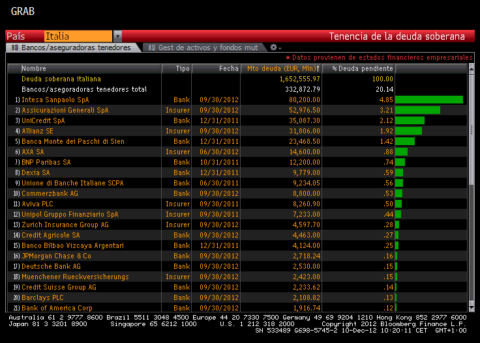480x343 pixels.
Task: Open the settings gear next to tabs
Action: pyautogui.click(x=274, y=48)
